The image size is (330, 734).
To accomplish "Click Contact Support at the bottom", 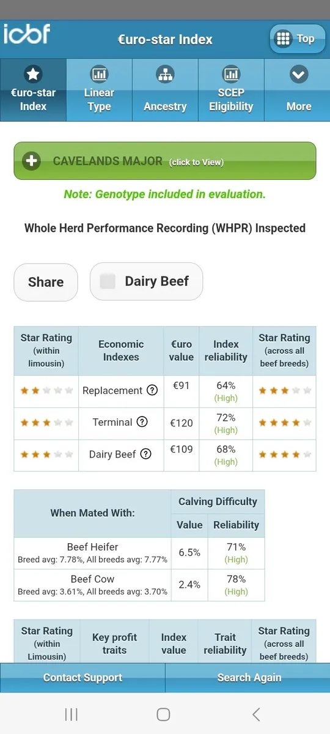I will 82,678.
